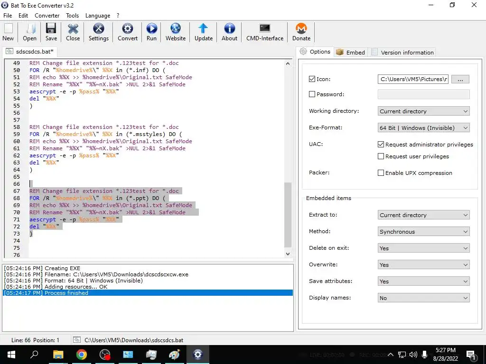Image resolution: width=486 pixels, height=364 pixels.
Task: Click the microphone tray icon
Action: pos(425,355)
